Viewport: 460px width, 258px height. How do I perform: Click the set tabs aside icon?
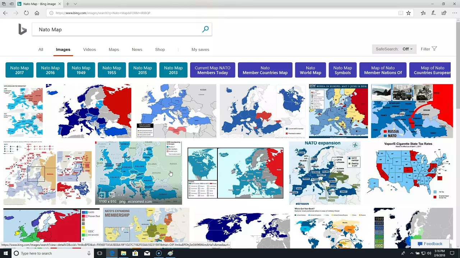(x=11, y=4)
